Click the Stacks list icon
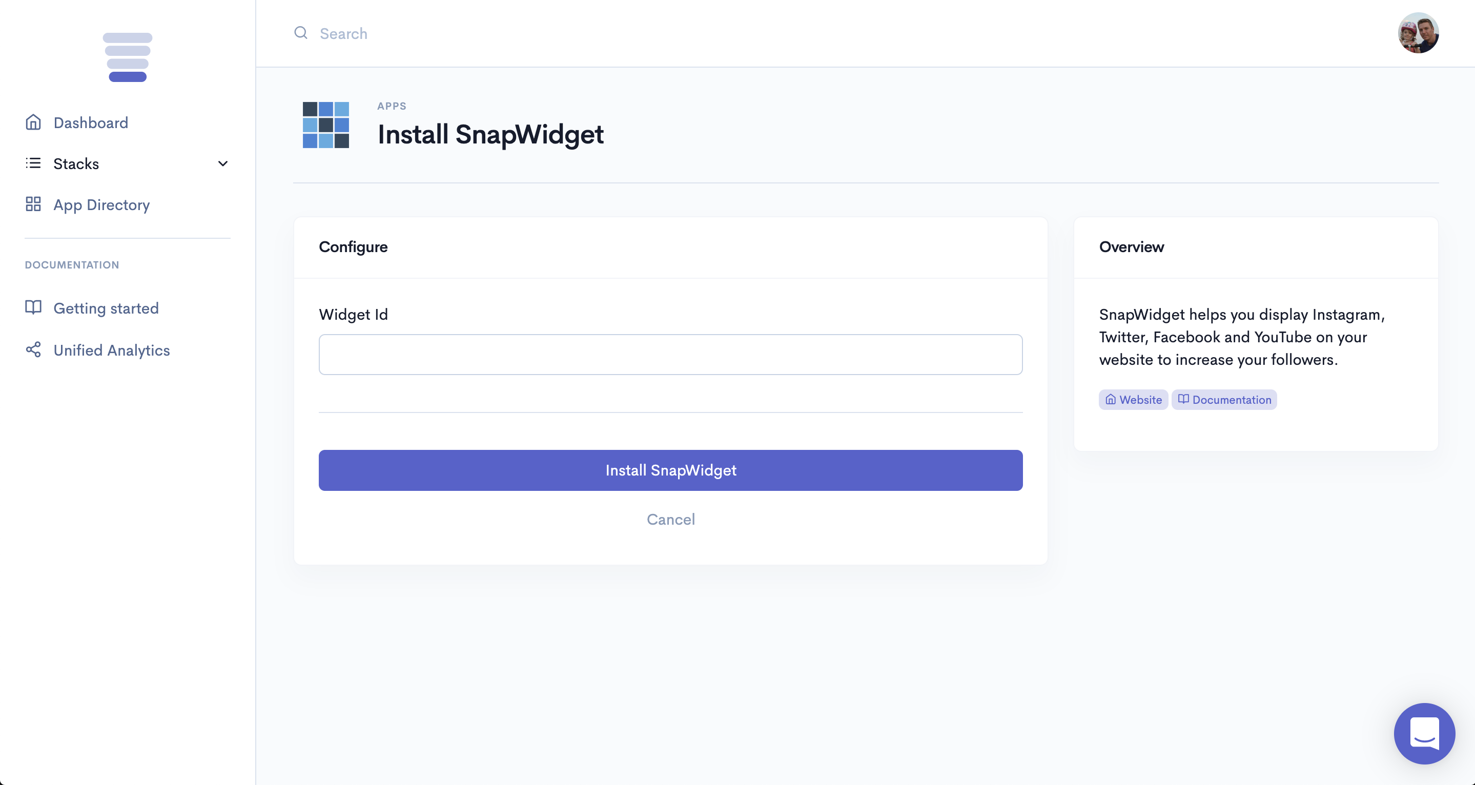 click(33, 164)
